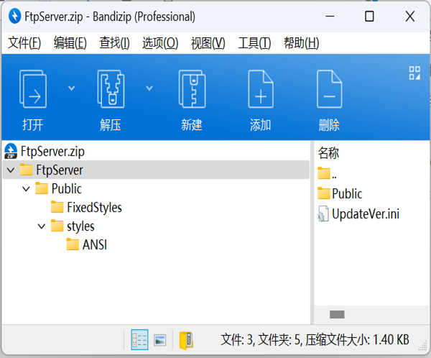Switch to image thumbnail view icon

point(160,340)
